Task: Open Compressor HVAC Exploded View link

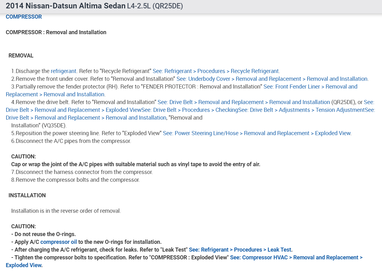Action: click(296, 257)
